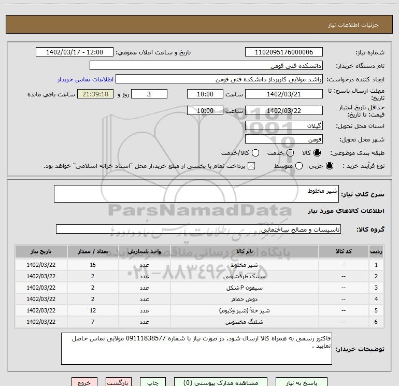Click the remaining days field showing 3
399x386 pixels.
[149, 94]
